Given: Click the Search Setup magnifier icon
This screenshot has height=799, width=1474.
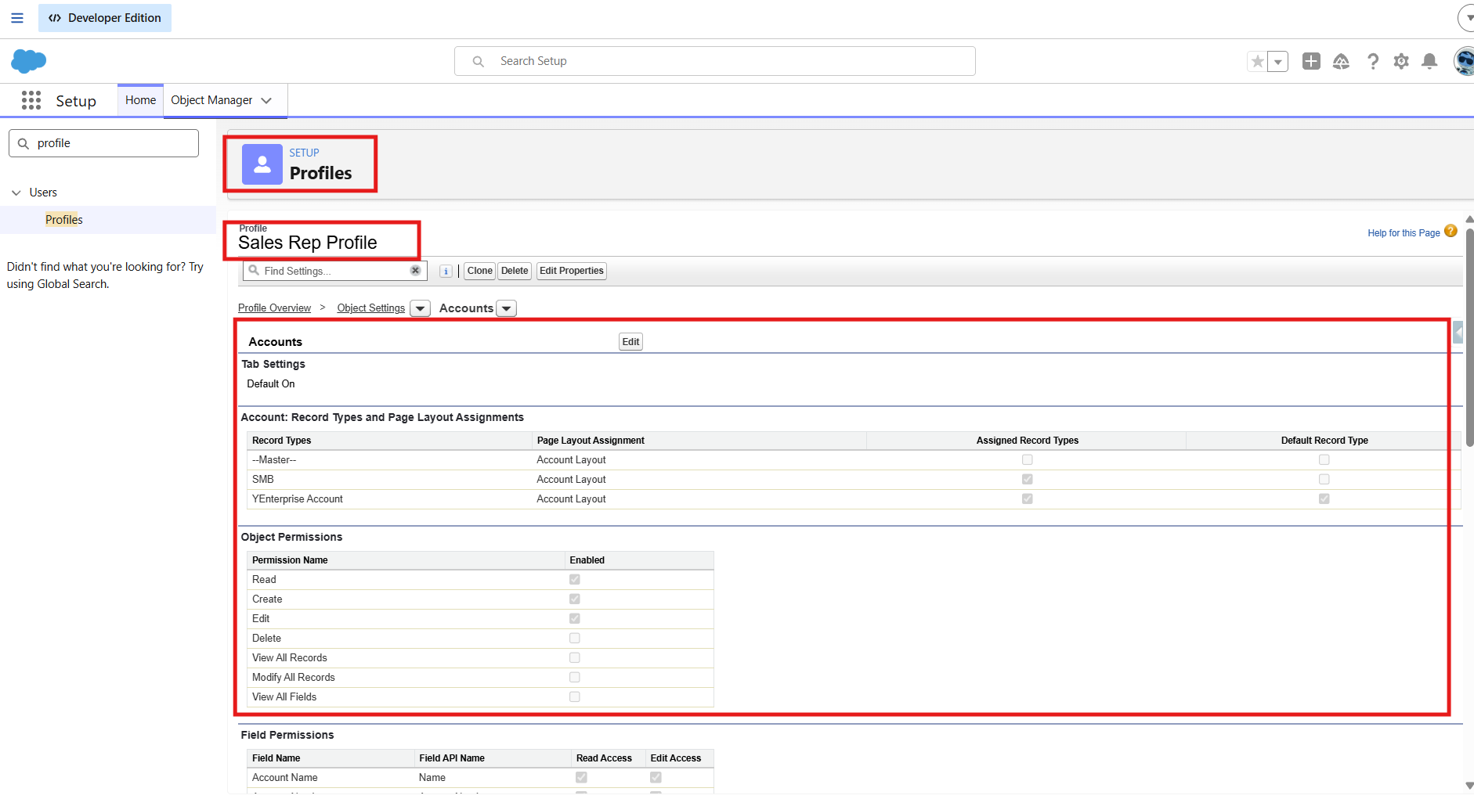Looking at the screenshot, I should click(479, 61).
